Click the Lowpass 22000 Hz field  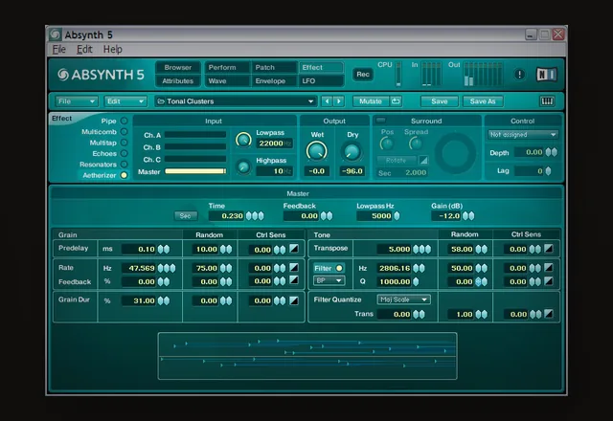(x=274, y=144)
